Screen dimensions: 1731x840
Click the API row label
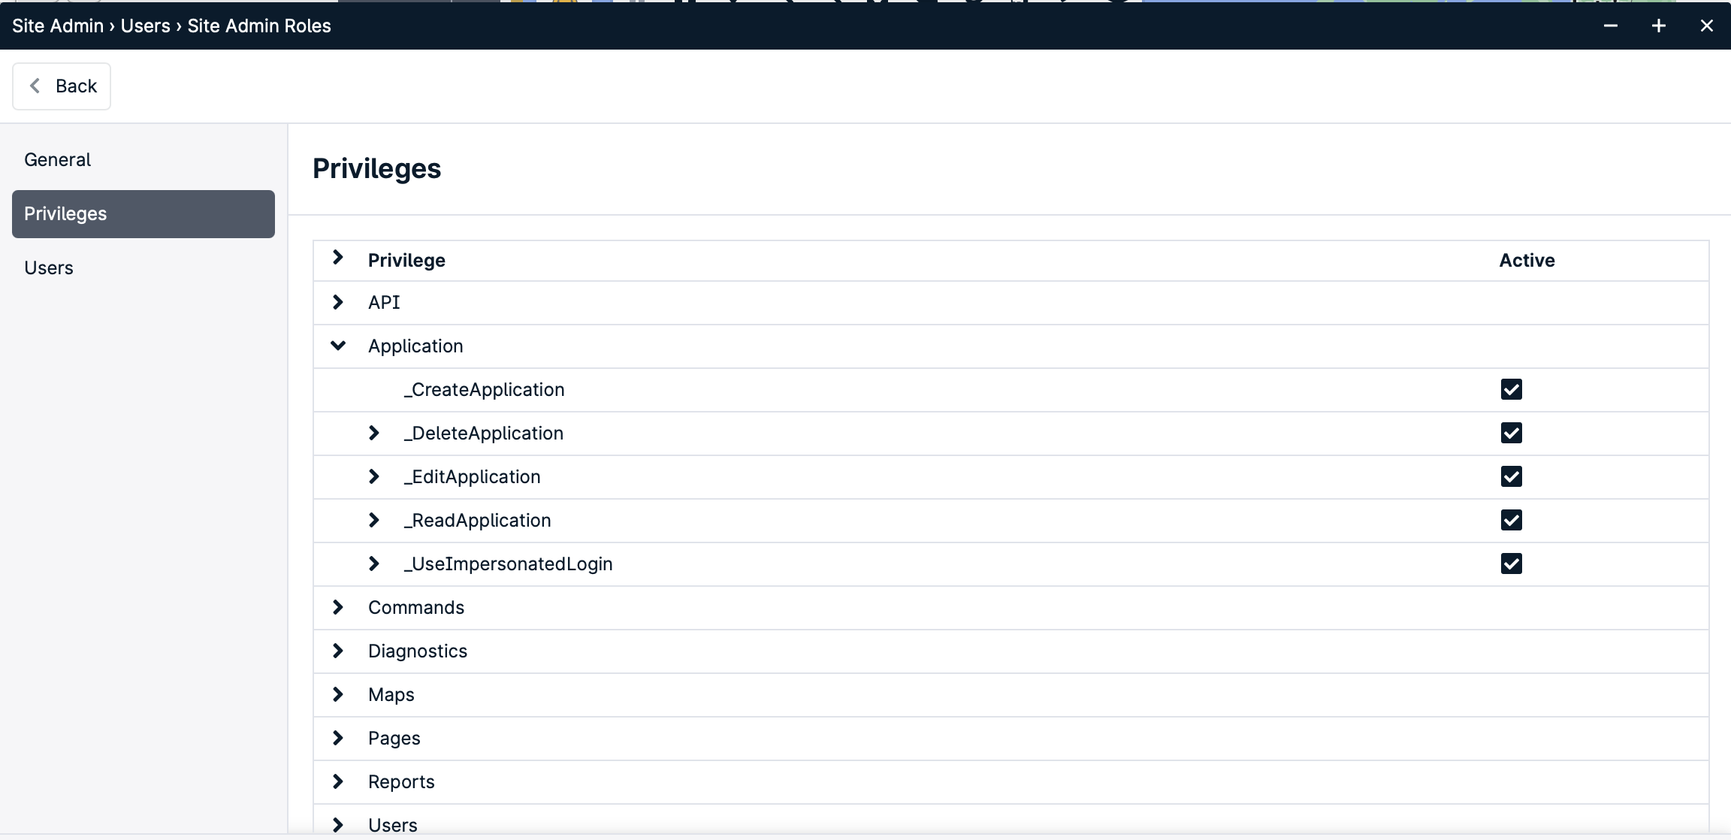384,302
